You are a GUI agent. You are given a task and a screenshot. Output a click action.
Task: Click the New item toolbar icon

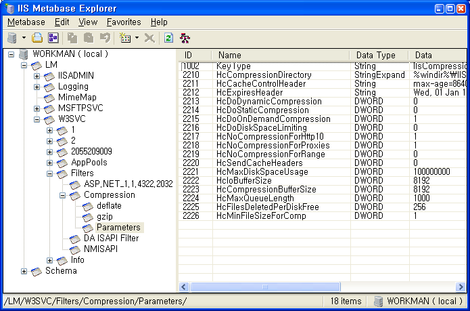pos(124,38)
